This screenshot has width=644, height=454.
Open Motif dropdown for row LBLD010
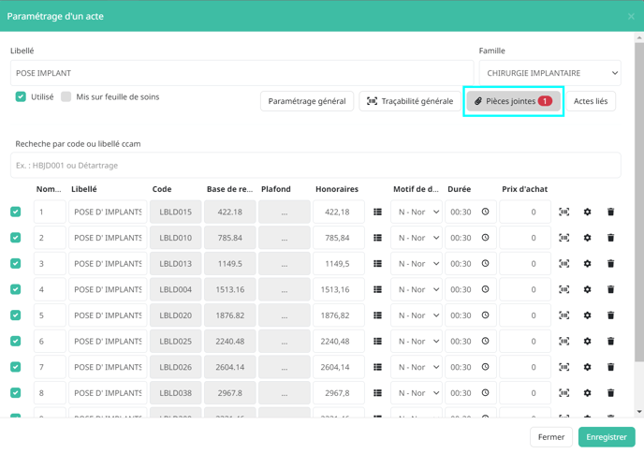[417, 238]
